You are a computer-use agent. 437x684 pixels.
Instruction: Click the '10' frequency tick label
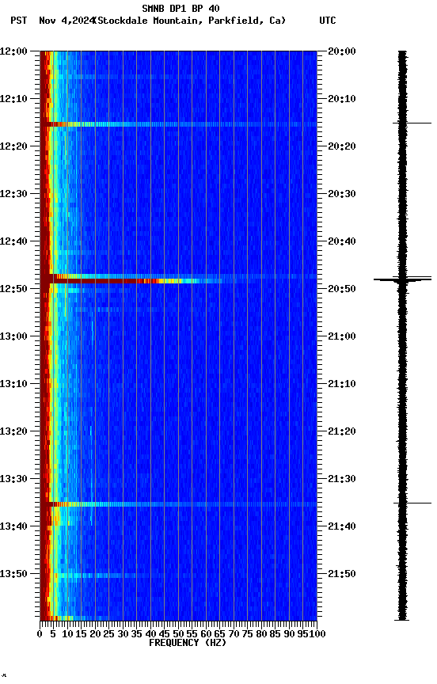click(x=67, y=634)
